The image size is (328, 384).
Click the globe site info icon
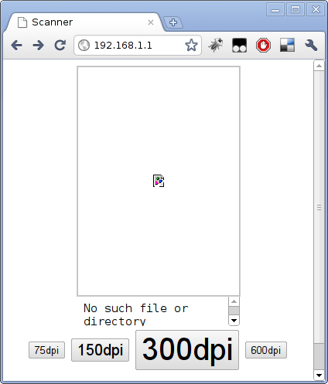pyautogui.click(x=84, y=46)
